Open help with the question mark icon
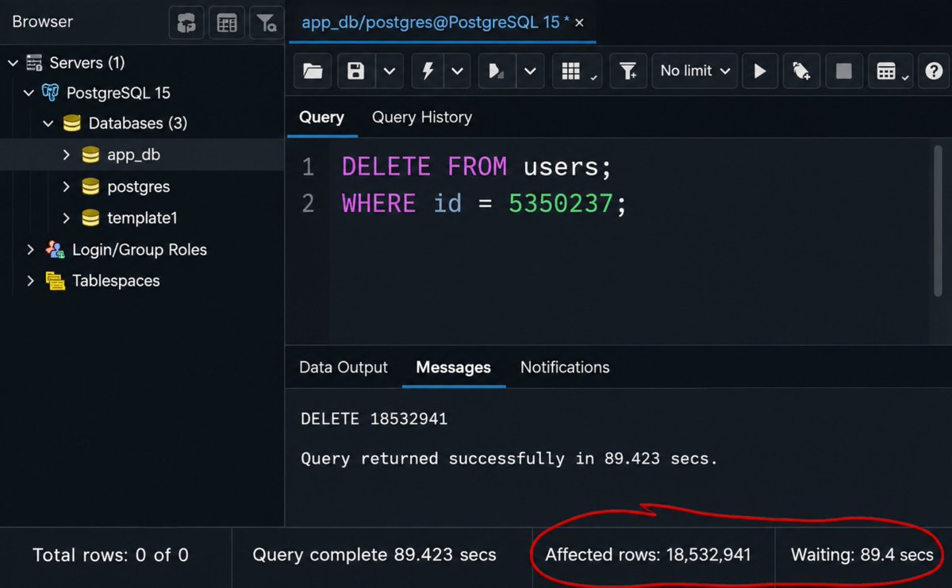 tap(934, 71)
